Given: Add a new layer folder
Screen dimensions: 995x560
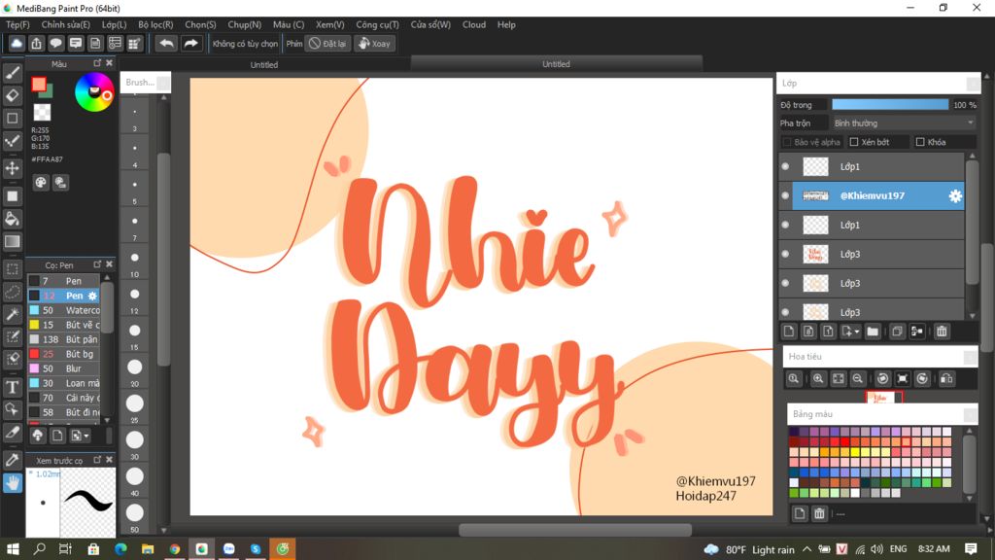Looking at the screenshot, I should pyautogui.click(x=873, y=332).
